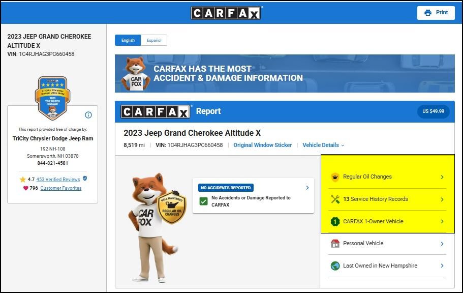Click the 2023 Jeep Grand Cherokee Altitude X heading
The width and height of the screenshot is (463, 293).
click(192, 133)
